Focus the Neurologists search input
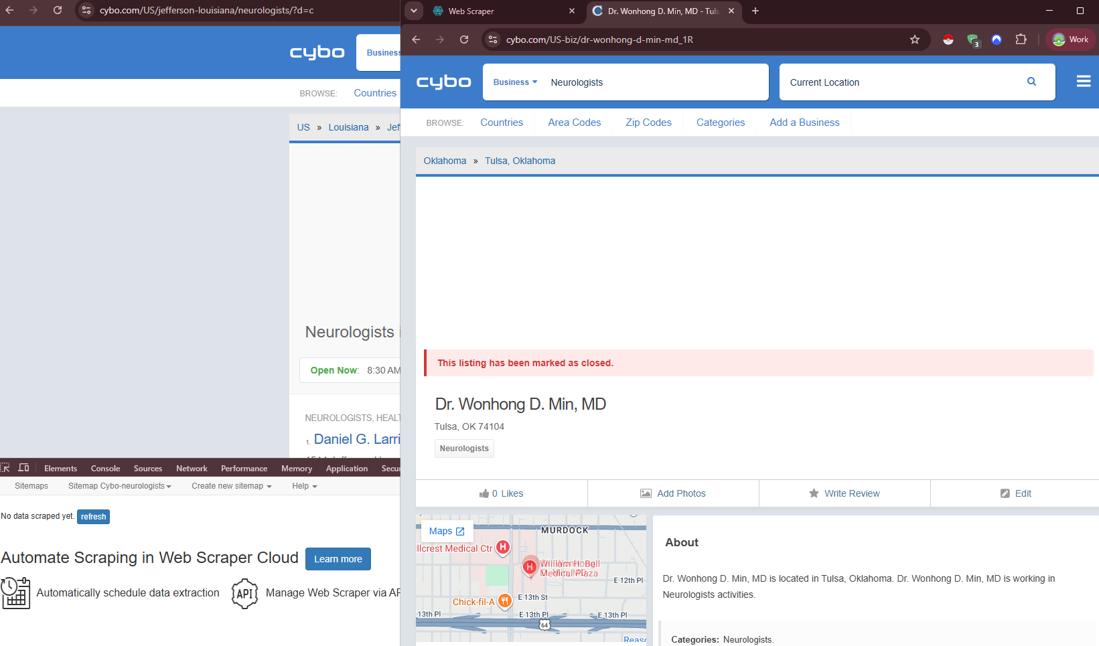This screenshot has width=1099, height=646. tap(655, 82)
